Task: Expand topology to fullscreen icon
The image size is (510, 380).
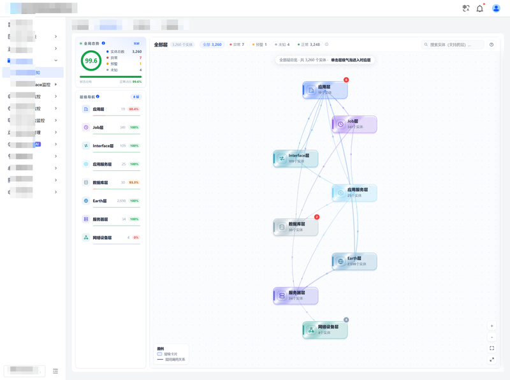Action: (492, 360)
